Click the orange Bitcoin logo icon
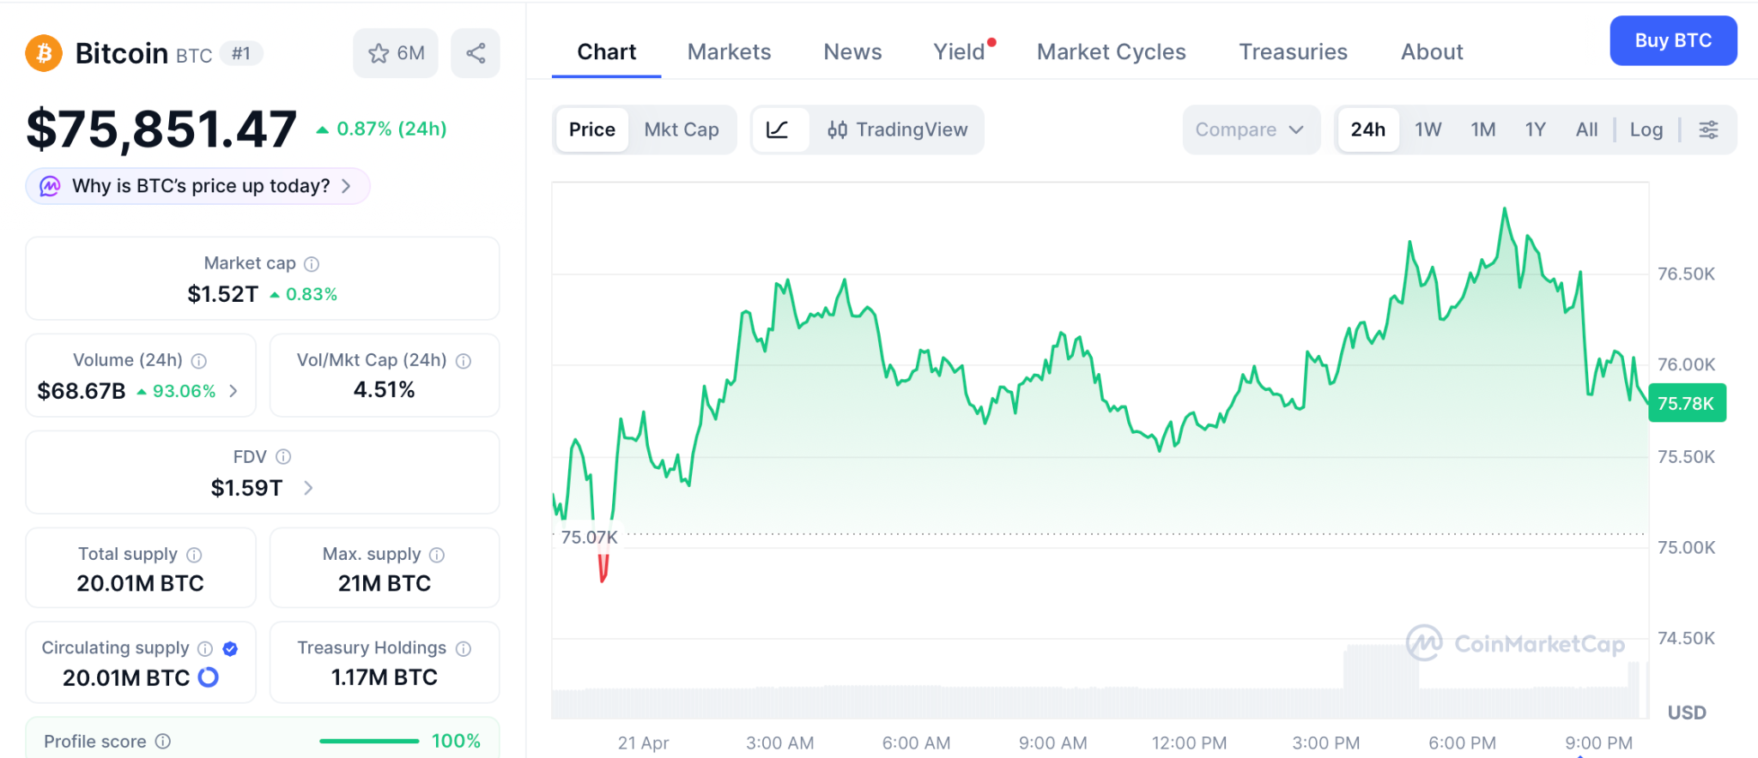1758x758 pixels. pyautogui.click(x=44, y=53)
